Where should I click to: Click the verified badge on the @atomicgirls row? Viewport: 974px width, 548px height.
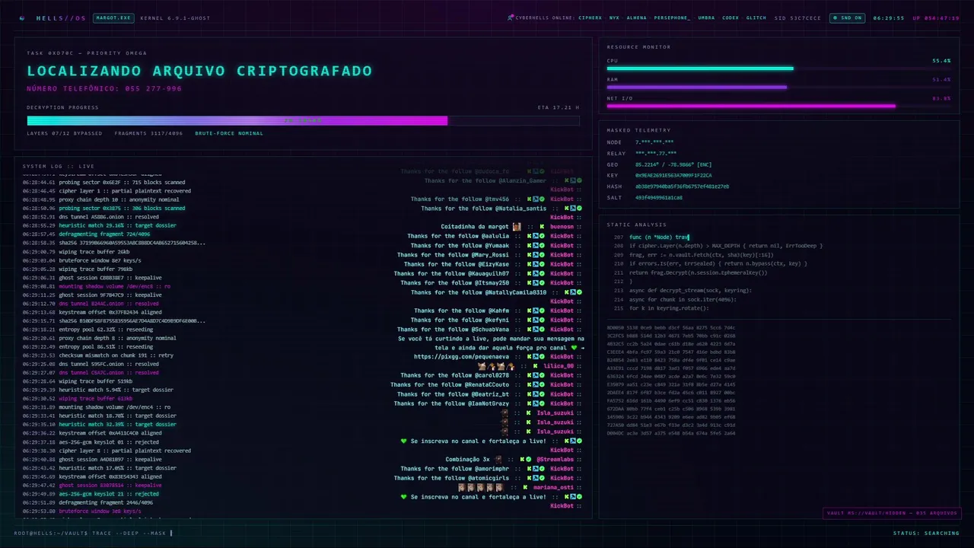click(x=542, y=478)
